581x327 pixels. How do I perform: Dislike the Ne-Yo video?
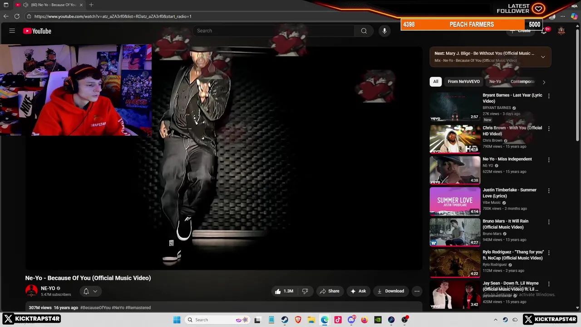305,291
